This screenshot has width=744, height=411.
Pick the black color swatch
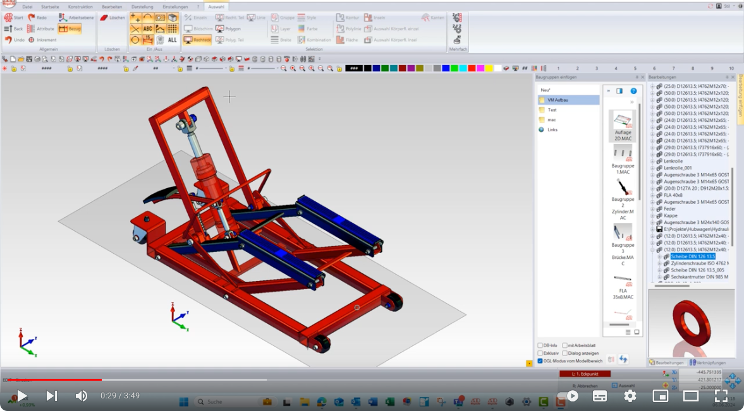click(x=367, y=69)
